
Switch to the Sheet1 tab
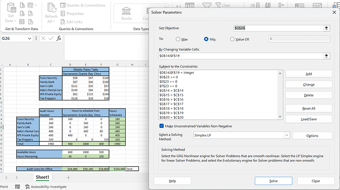pyautogui.click(x=42, y=177)
